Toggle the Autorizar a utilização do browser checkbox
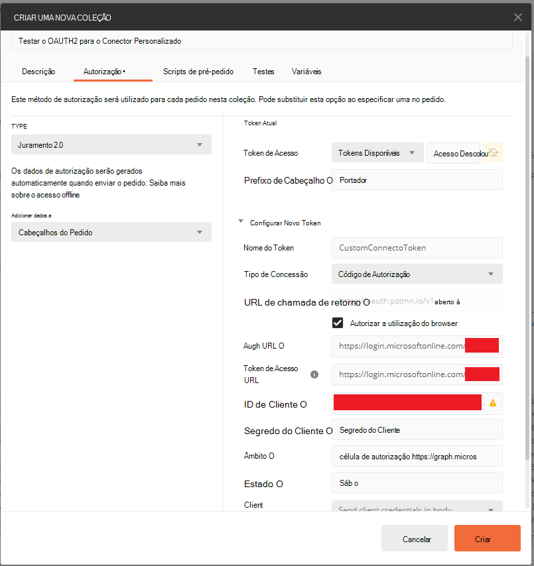 (x=338, y=323)
